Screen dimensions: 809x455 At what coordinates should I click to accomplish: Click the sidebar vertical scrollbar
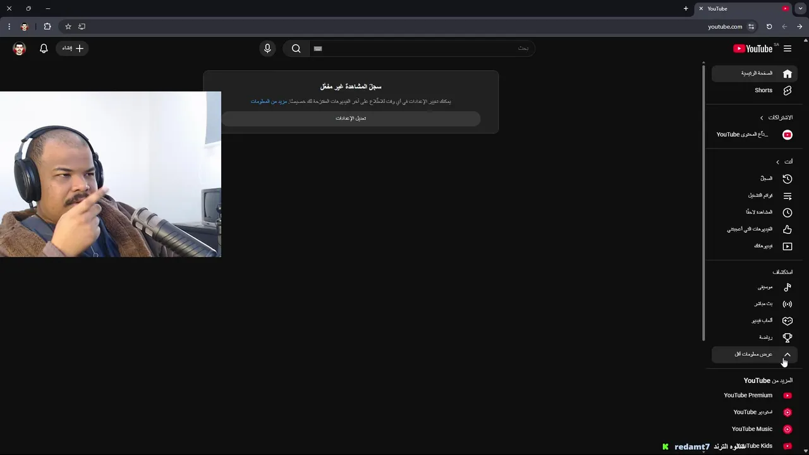coord(703,202)
